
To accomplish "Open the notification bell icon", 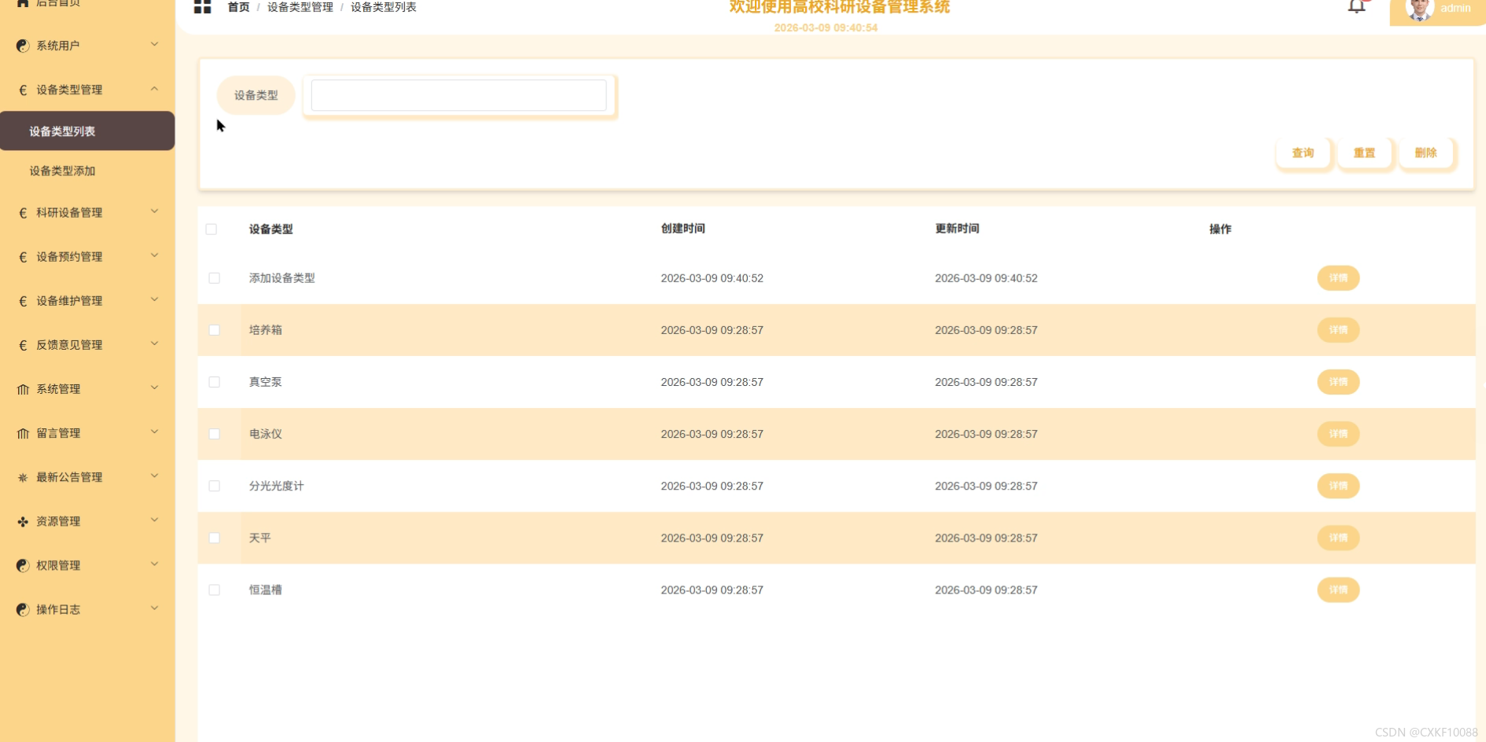I will tap(1356, 6).
